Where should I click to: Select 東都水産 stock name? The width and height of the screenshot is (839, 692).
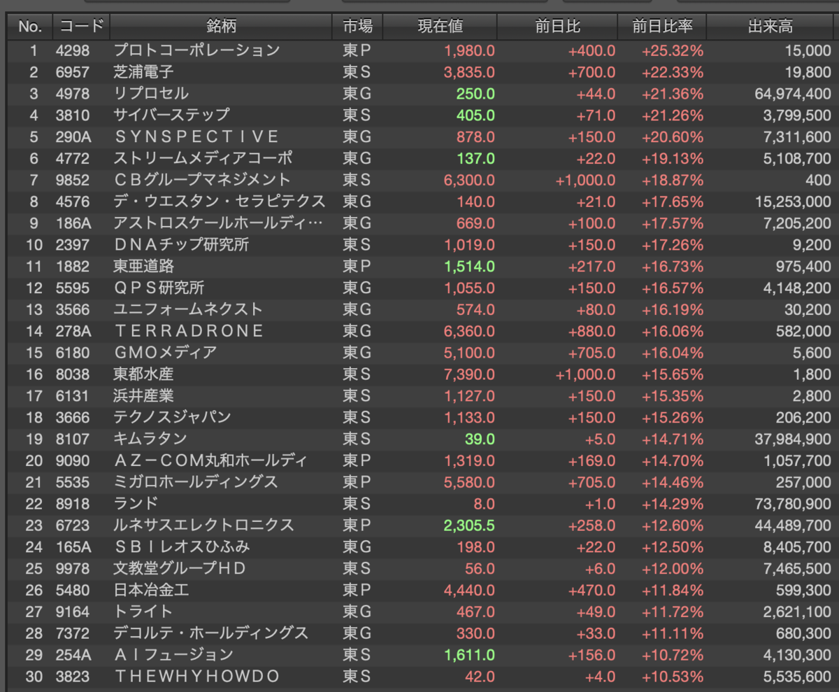(x=143, y=374)
